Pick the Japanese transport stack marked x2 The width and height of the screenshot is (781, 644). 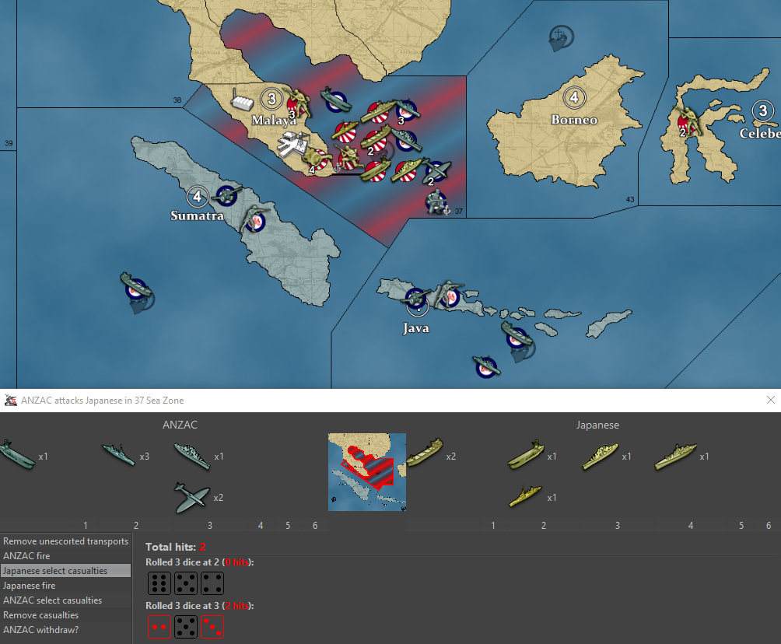[x=424, y=452]
